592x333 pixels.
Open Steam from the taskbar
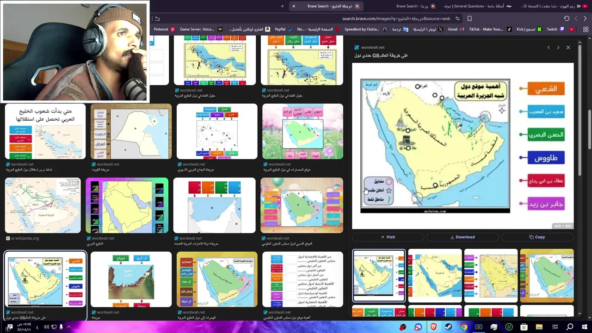tap(449, 327)
